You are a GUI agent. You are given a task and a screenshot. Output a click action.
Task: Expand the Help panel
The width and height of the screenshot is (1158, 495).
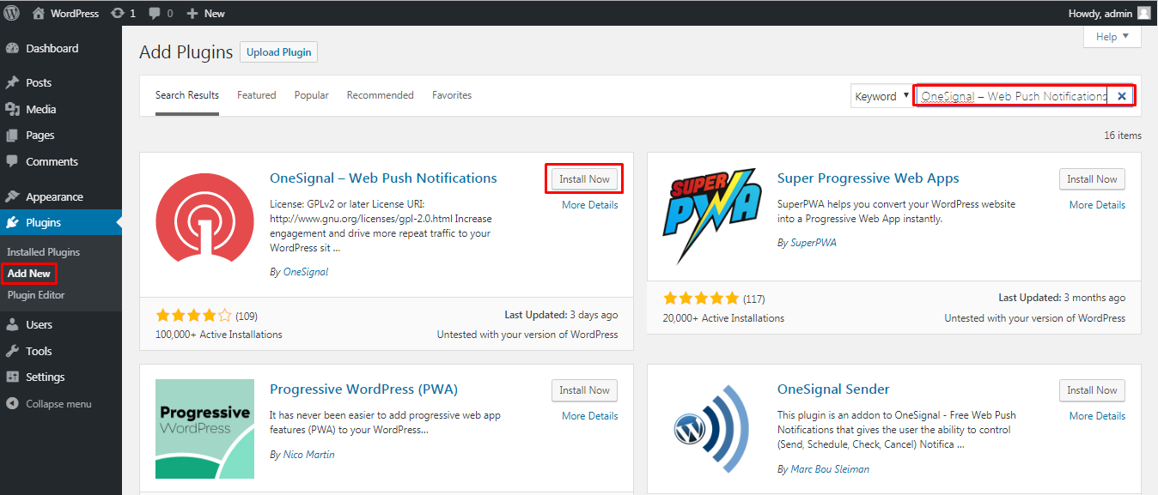1112,36
